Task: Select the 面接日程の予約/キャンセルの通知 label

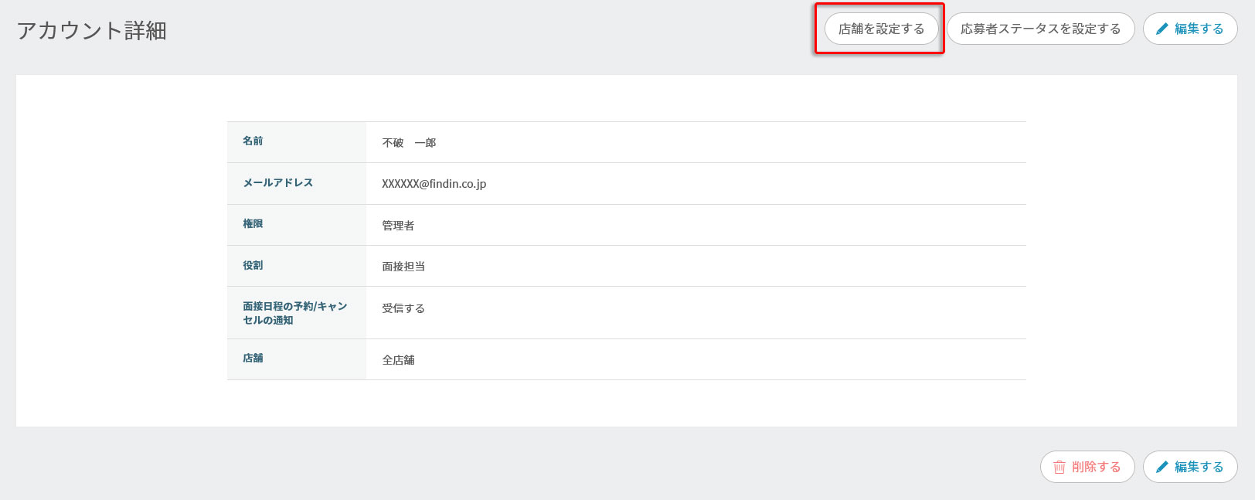Action: click(294, 313)
